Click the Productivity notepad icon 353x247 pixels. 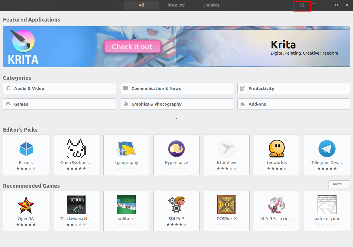(242, 88)
